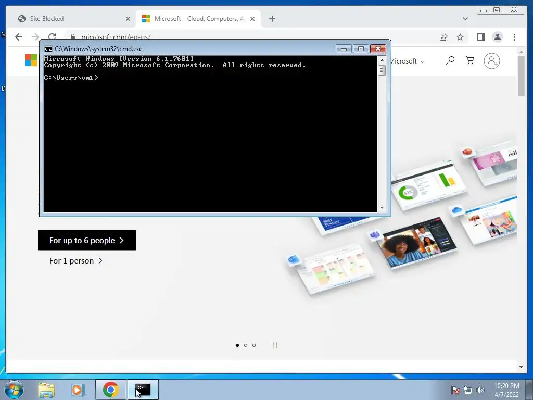Click the Microsoft logo on the page
The image size is (533, 400).
click(31, 60)
